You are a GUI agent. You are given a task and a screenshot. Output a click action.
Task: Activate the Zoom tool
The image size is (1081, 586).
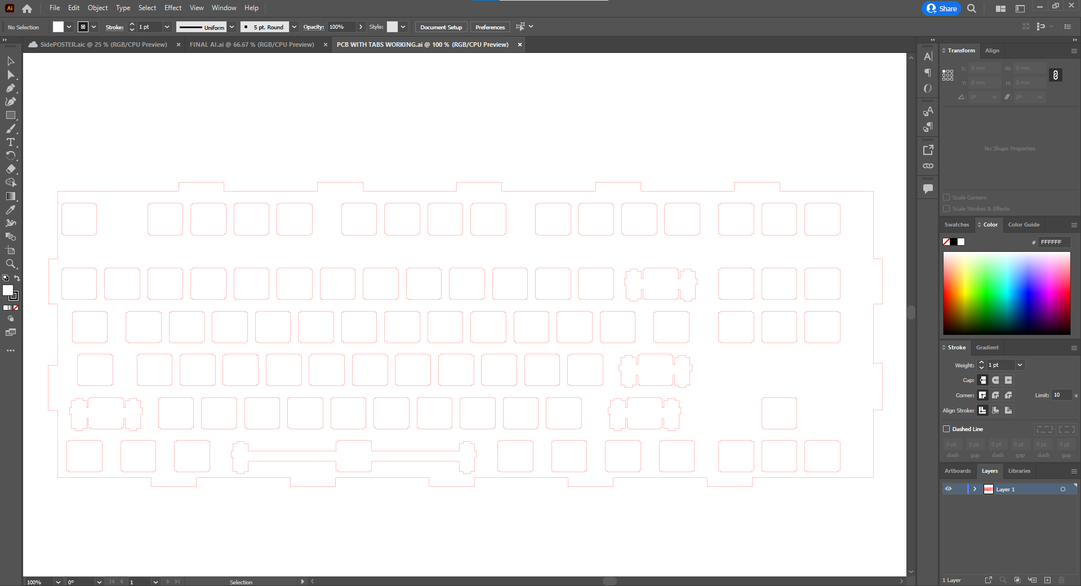click(11, 264)
